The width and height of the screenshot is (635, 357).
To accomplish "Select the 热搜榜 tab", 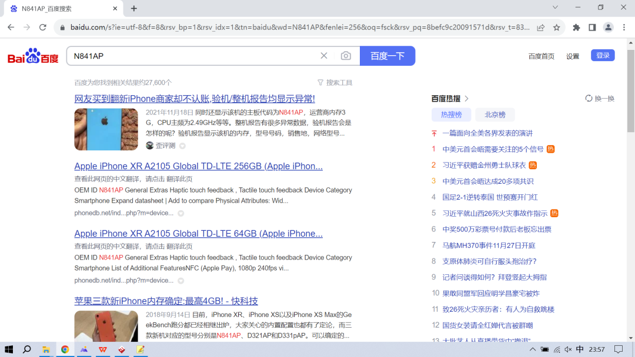I will (451, 115).
